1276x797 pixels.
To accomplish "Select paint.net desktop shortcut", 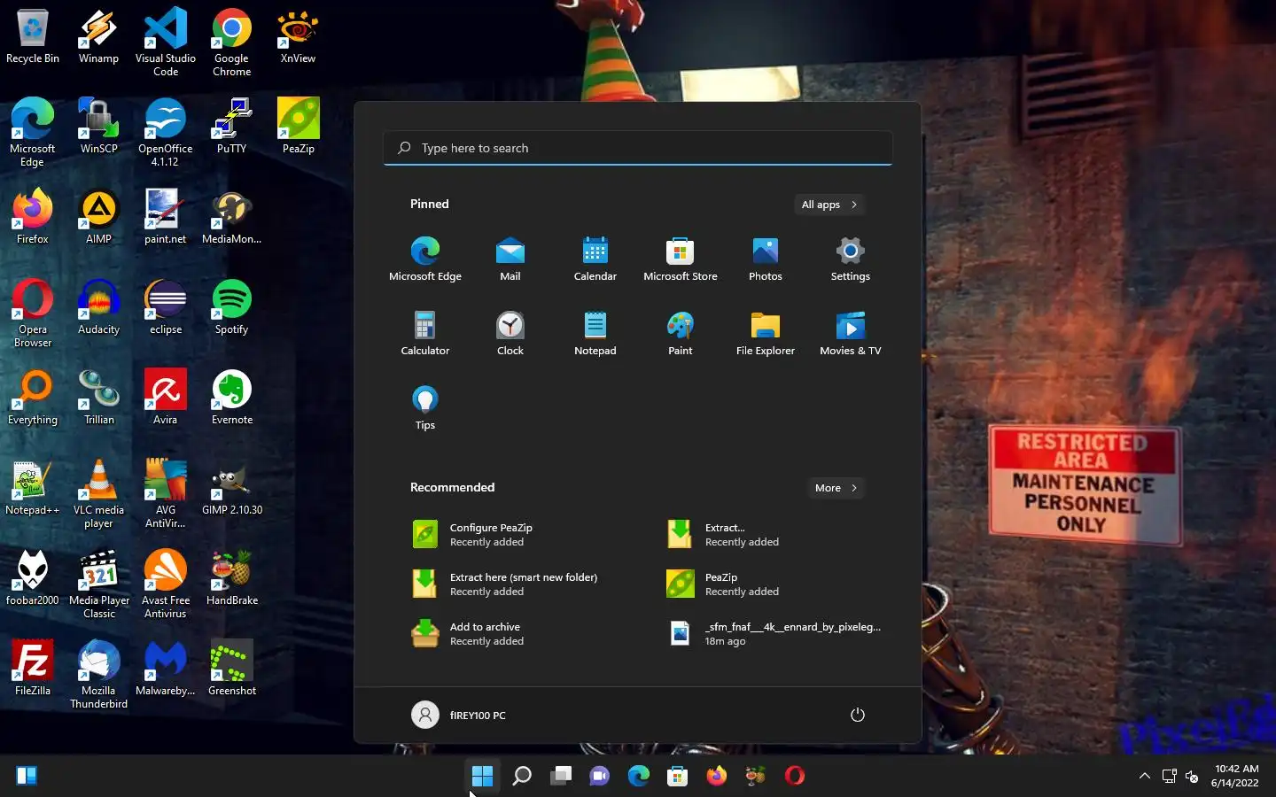I will pos(166,217).
